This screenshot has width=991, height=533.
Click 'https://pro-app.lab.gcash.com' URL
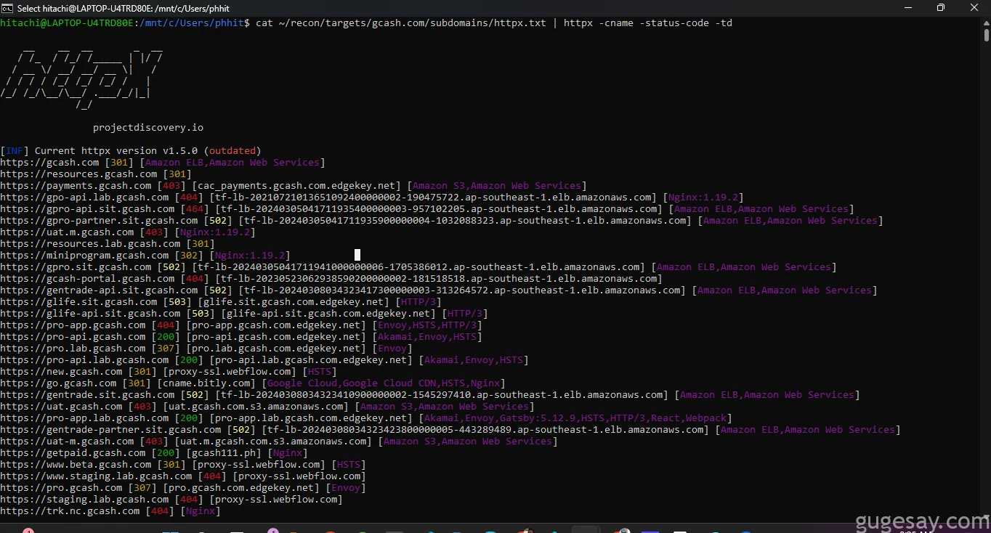pos(84,418)
